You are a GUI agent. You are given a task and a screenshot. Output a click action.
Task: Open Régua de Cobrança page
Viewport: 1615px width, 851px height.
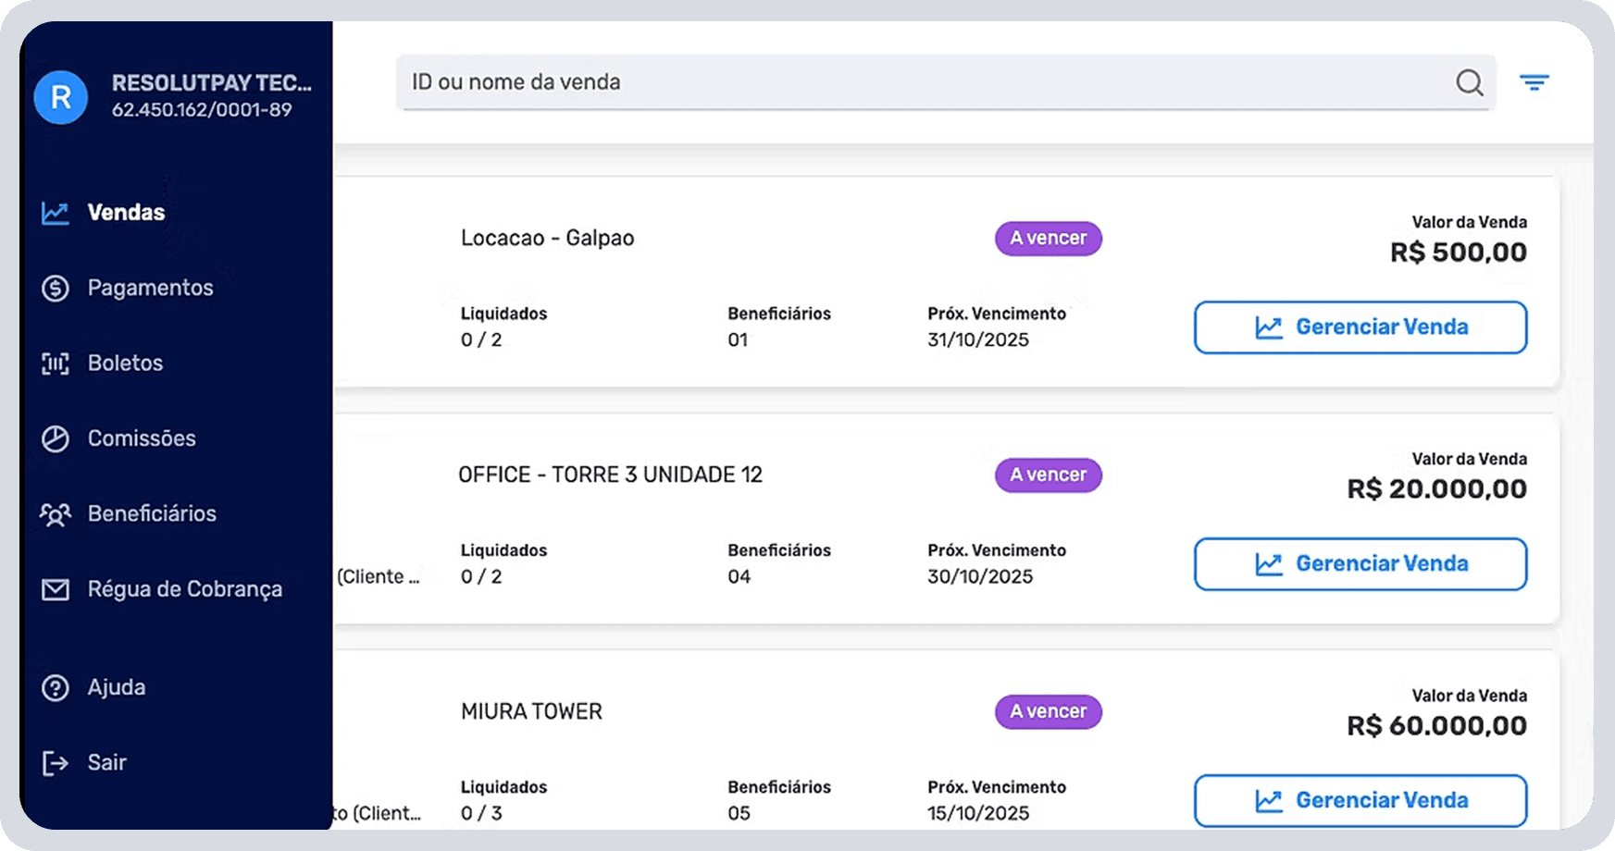[185, 589]
